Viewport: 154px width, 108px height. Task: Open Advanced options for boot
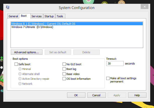click(x=26, y=52)
